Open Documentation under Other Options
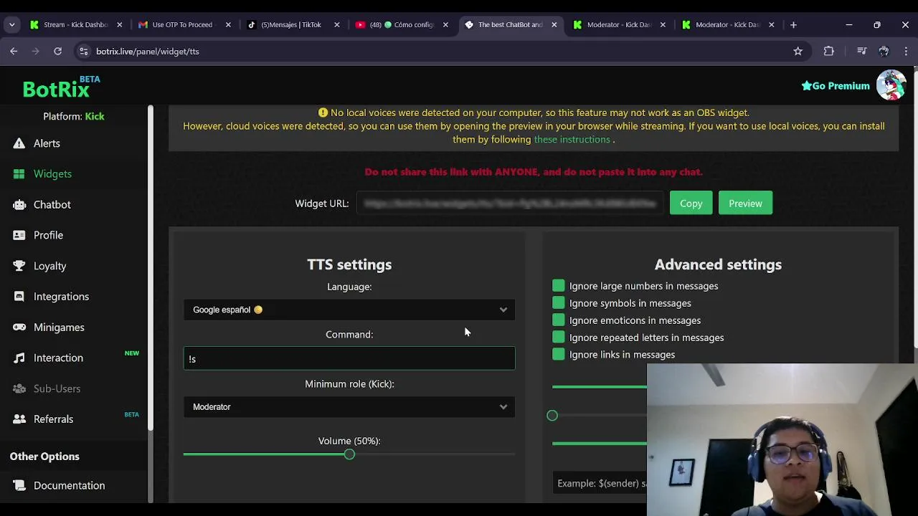The image size is (918, 516). point(70,486)
